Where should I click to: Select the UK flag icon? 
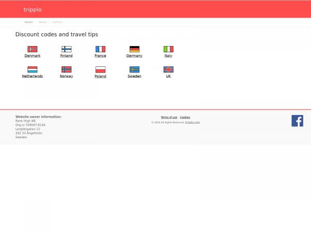click(x=168, y=69)
